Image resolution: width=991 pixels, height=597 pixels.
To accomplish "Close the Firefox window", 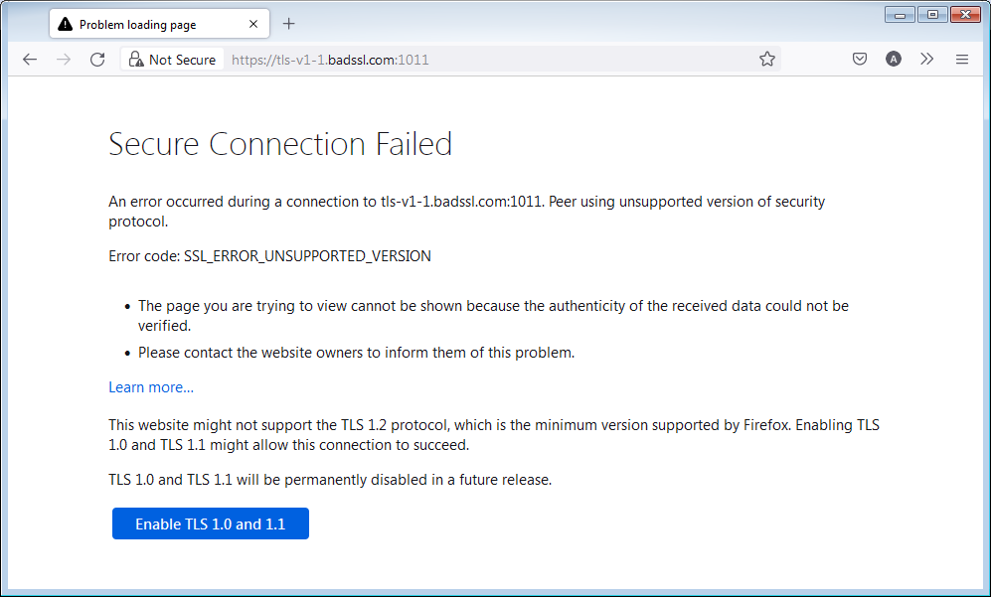I will pos(964,14).
